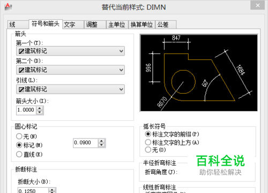Click the 折断标注 group label
268x193 pixels.
26,169
